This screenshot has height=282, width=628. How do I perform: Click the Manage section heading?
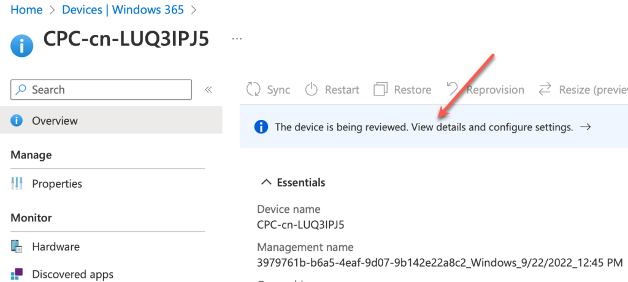[31, 155]
